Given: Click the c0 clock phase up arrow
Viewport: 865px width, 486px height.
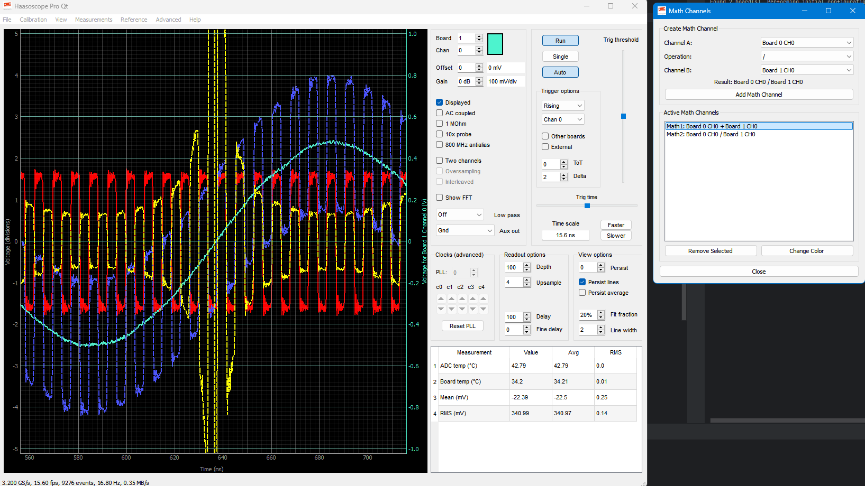Looking at the screenshot, I should 441,299.
